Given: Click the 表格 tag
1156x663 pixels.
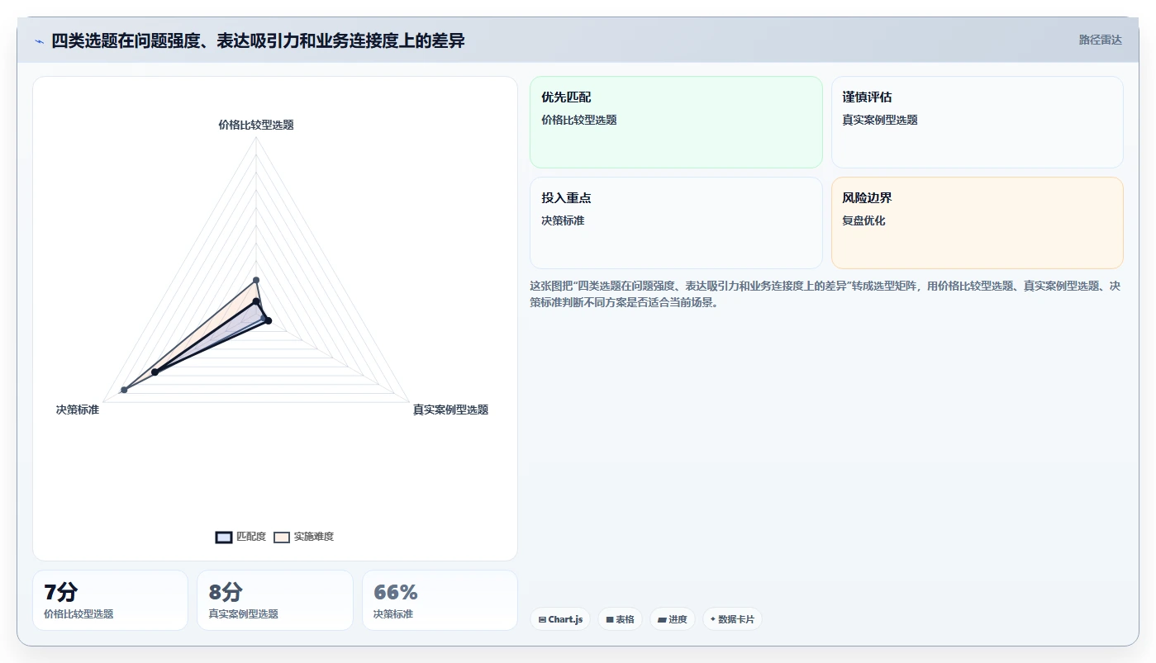Looking at the screenshot, I should pos(620,619).
